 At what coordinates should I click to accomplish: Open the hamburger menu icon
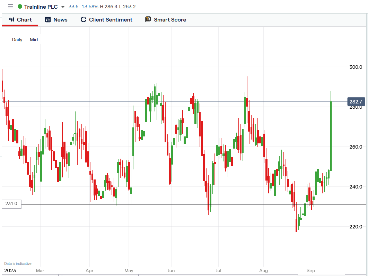[x=10, y=6]
